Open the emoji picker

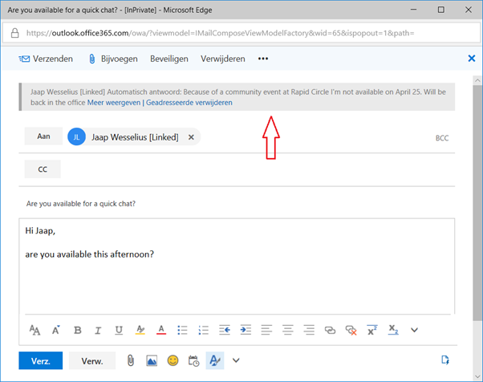click(x=172, y=361)
